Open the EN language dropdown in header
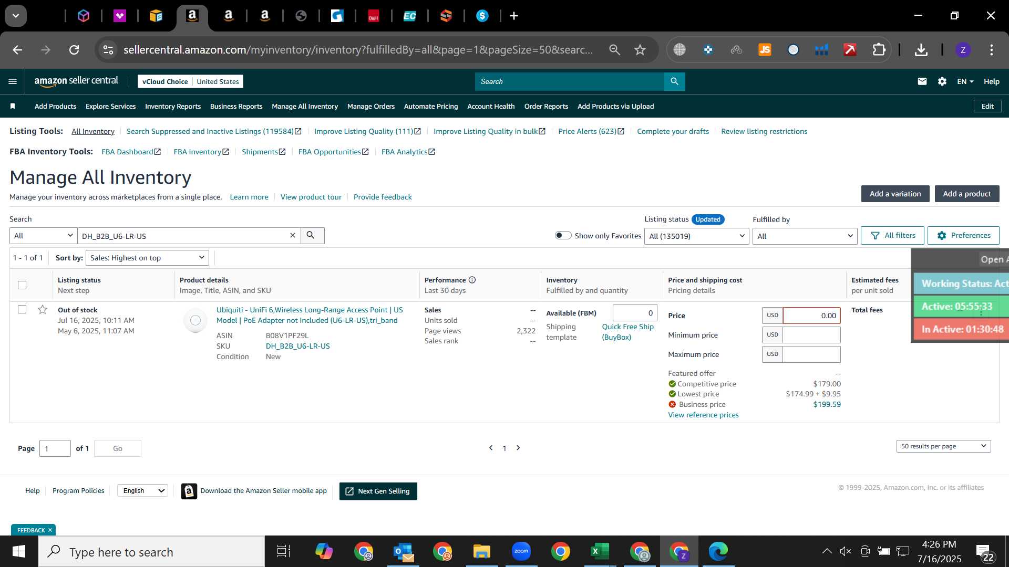This screenshot has width=1009, height=567. click(965, 81)
